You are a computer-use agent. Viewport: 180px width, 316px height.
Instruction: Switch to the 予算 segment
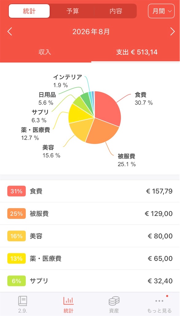tap(73, 11)
